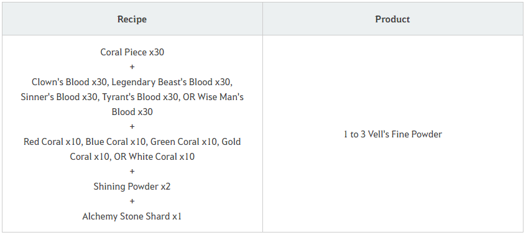
Task: Click Green Coral x10 ingredient
Action: pos(183,142)
